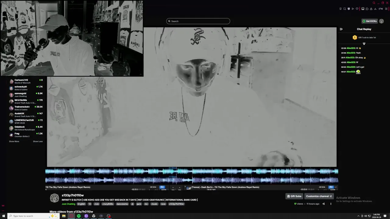The image size is (390, 219).
Task: Click the Windows Start button
Action: coord(4,216)
